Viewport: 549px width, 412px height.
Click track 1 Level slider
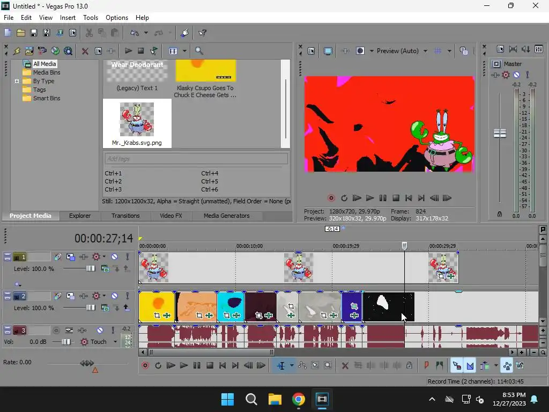(90, 269)
